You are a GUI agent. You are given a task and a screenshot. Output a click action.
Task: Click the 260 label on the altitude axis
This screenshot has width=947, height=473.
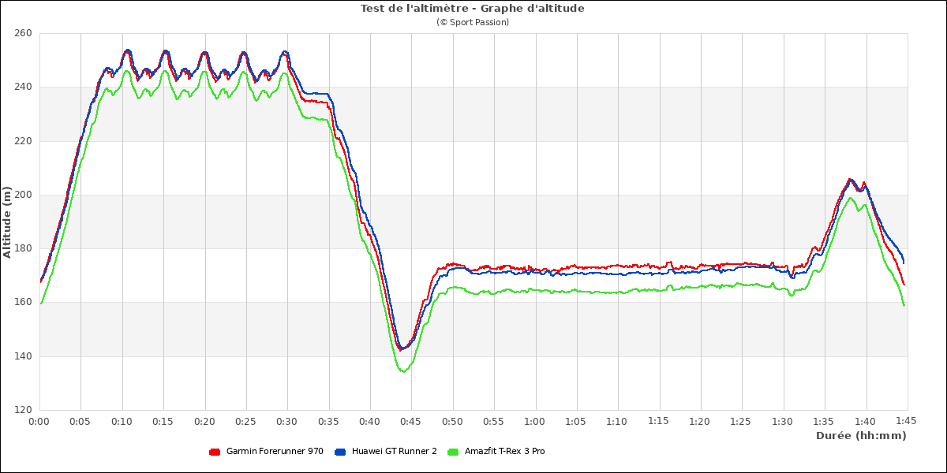click(x=22, y=33)
